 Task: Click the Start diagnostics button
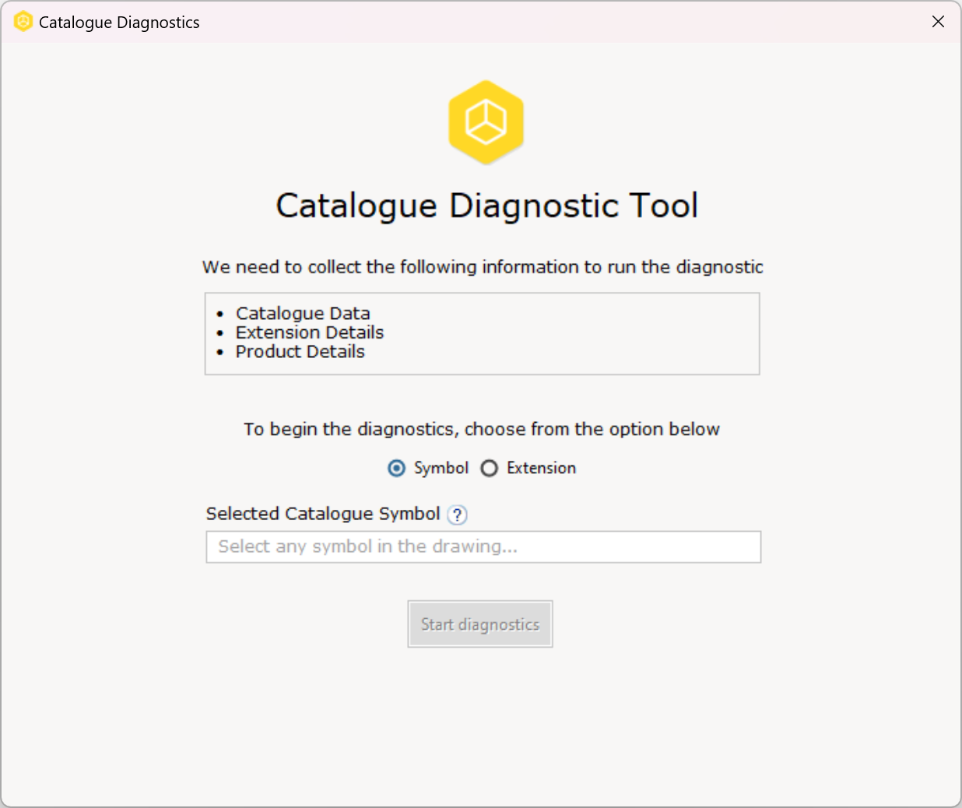480,624
